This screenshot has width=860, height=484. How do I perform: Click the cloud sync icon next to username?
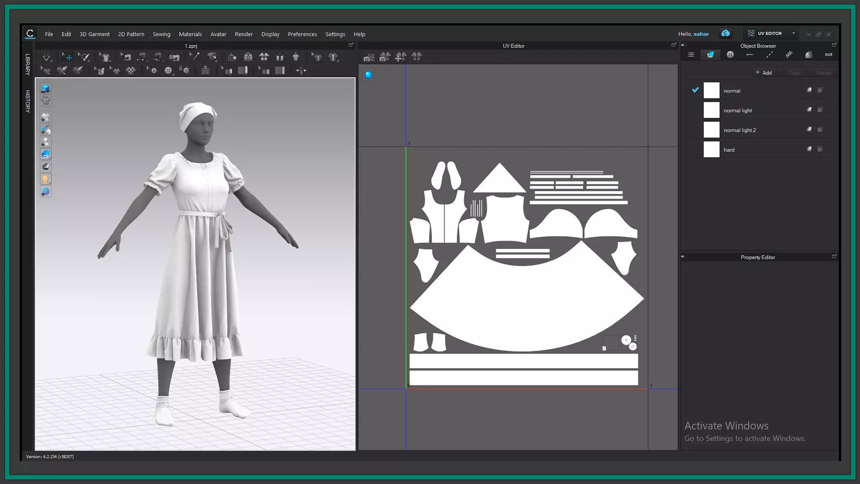(725, 34)
